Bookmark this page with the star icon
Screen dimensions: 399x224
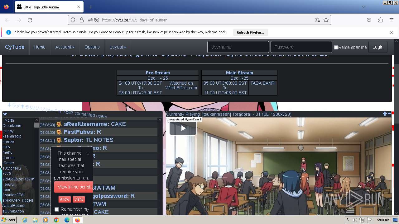[x=326, y=20]
